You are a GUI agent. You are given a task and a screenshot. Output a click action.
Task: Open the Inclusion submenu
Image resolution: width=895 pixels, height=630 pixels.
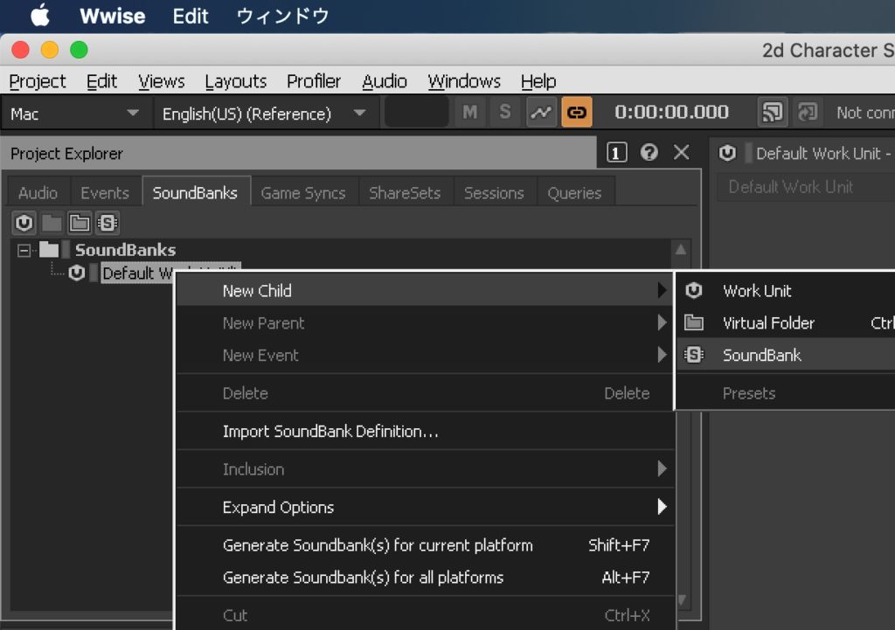(426, 469)
